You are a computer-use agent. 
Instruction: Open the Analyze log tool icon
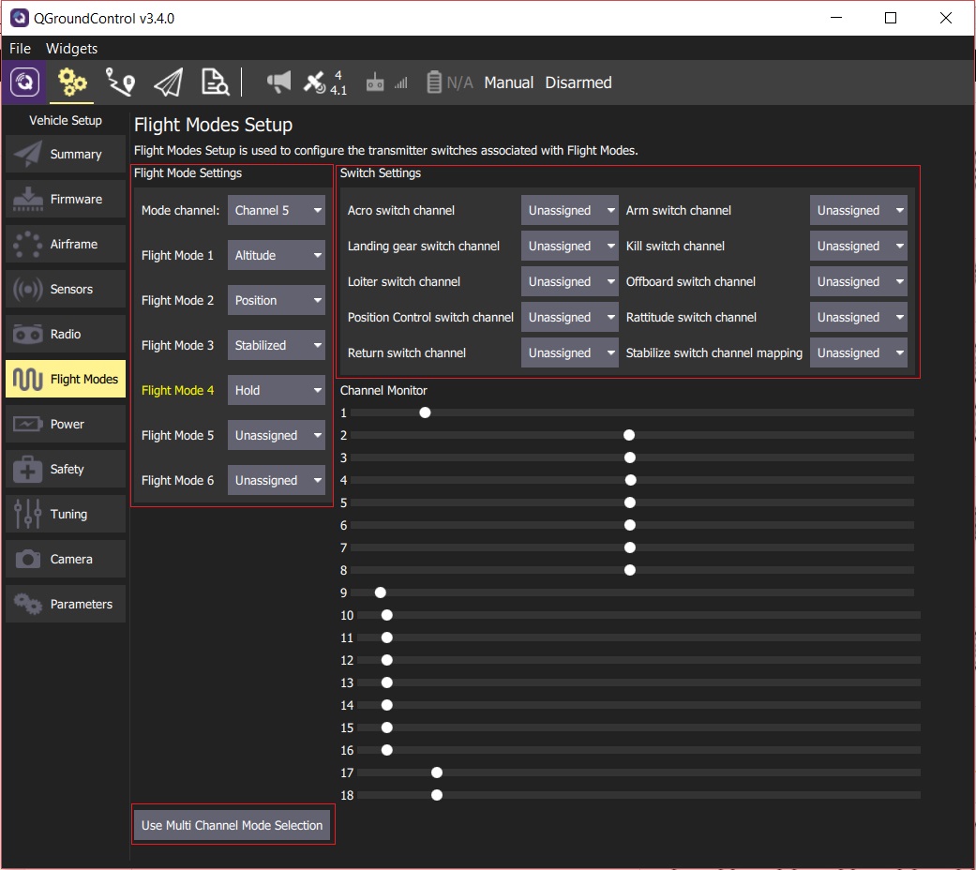(214, 82)
